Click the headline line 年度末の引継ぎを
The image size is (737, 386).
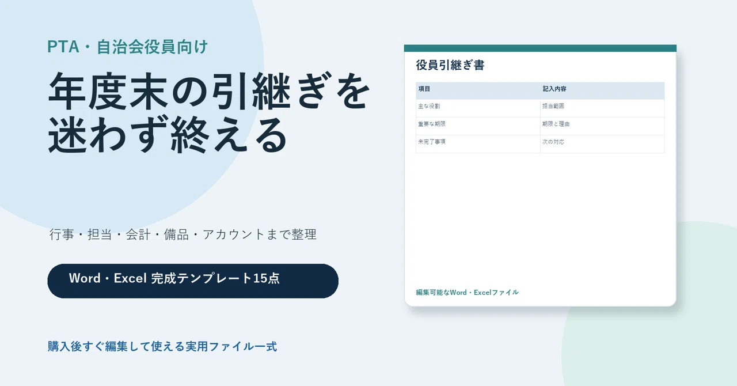[x=208, y=92]
